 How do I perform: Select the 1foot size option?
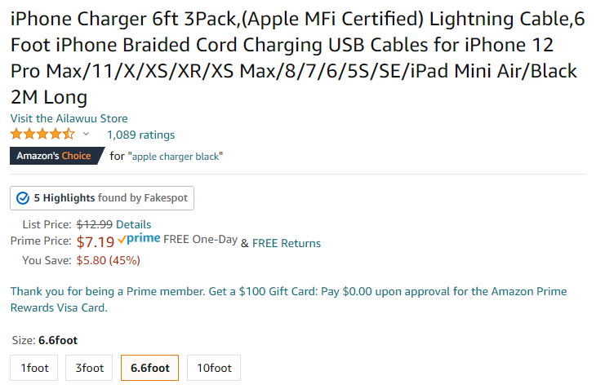click(34, 368)
